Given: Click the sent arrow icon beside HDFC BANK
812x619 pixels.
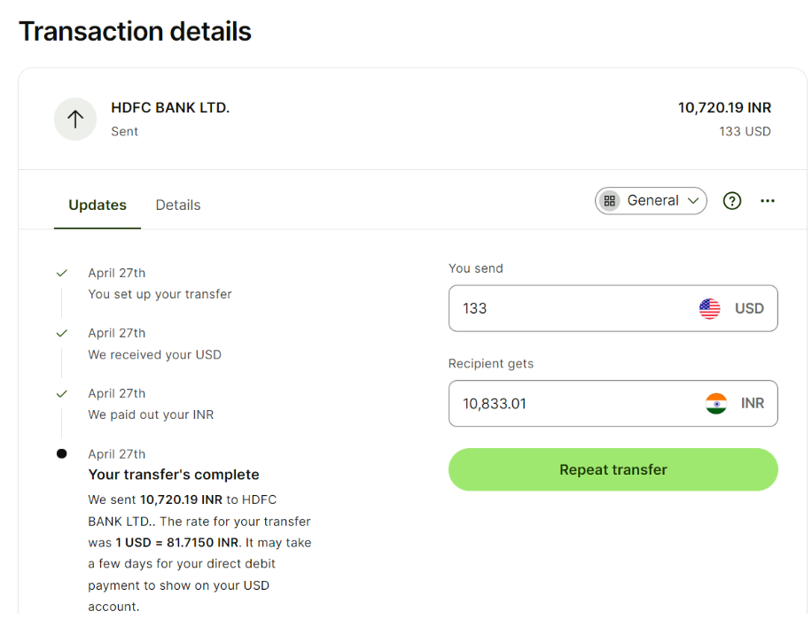Looking at the screenshot, I should (x=75, y=119).
